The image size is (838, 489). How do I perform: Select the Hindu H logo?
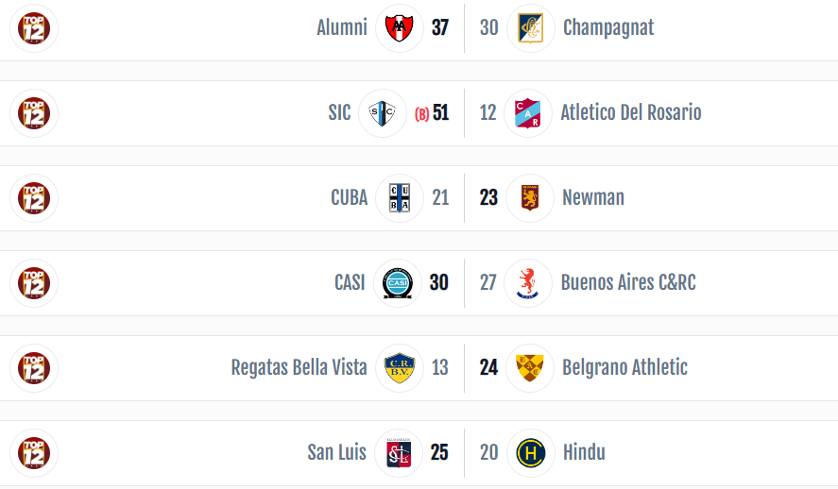(531, 453)
